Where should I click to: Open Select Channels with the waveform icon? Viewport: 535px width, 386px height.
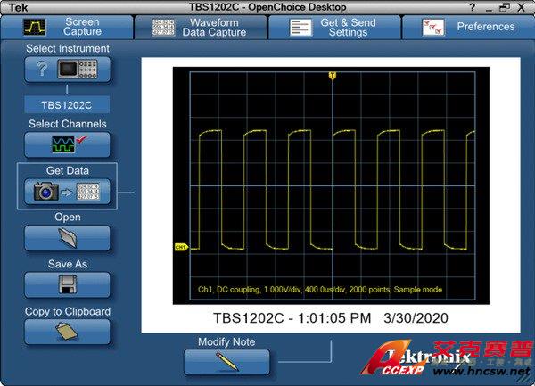point(68,144)
